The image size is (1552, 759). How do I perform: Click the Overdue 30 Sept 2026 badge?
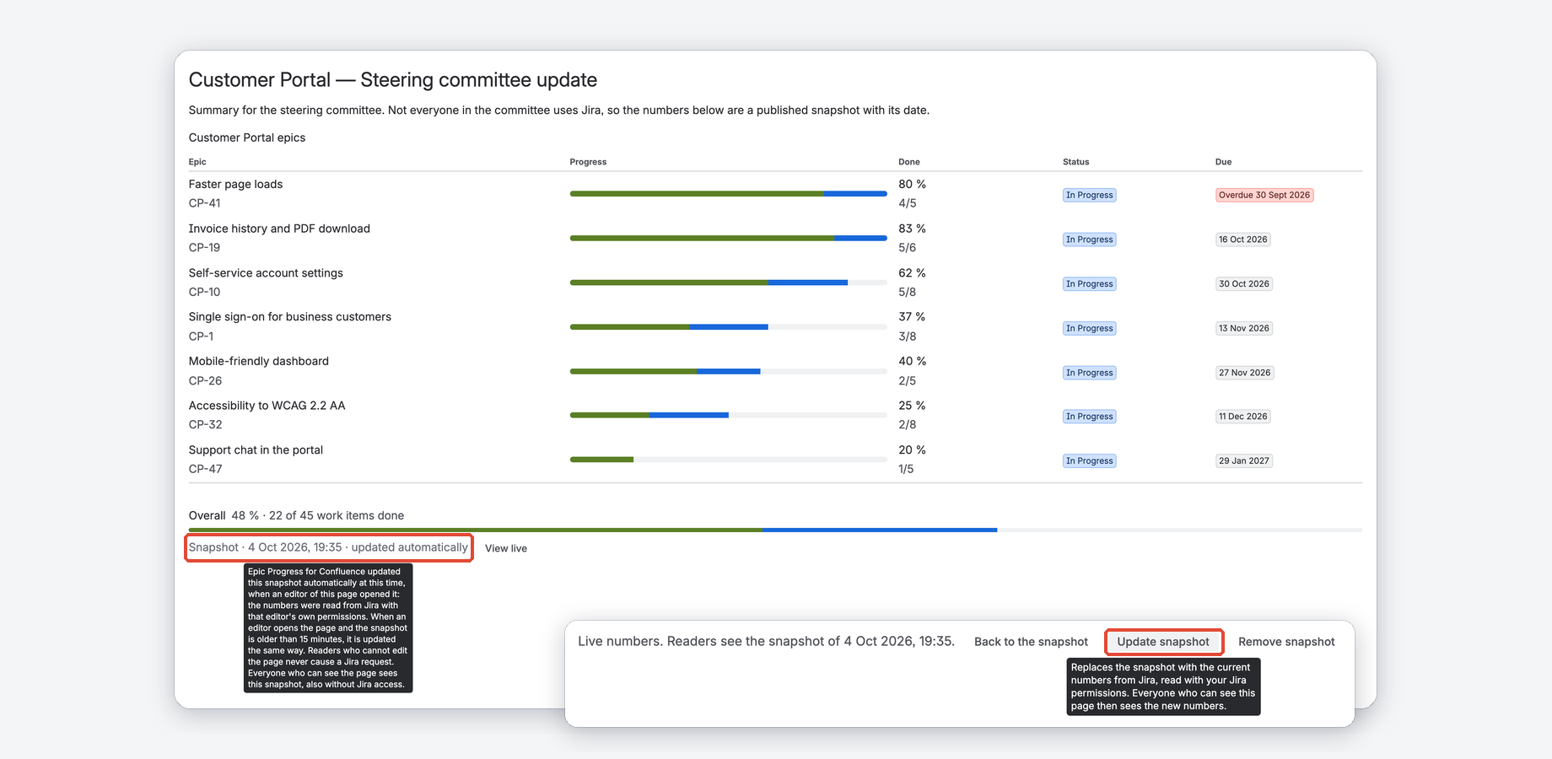coord(1264,195)
